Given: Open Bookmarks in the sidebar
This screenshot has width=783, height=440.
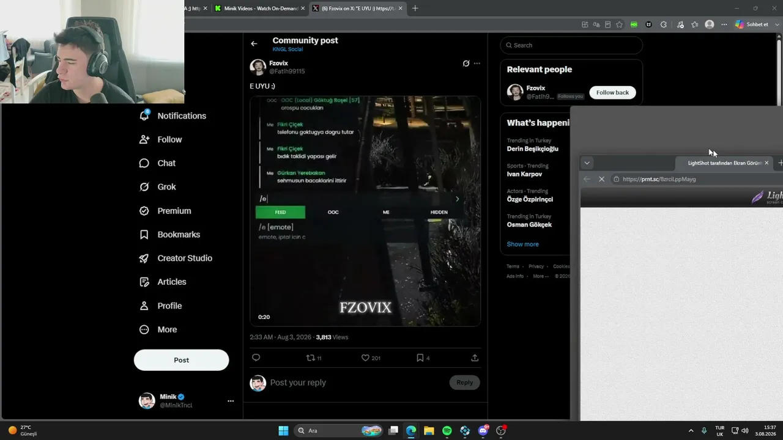Looking at the screenshot, I should (x=169, y=235).
